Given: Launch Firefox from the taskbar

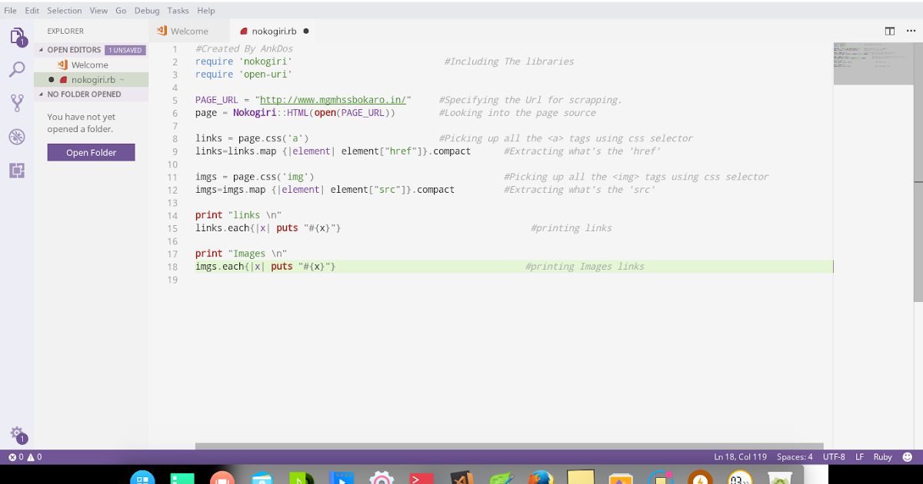Looking at the screenshot, I should (542, 477).
